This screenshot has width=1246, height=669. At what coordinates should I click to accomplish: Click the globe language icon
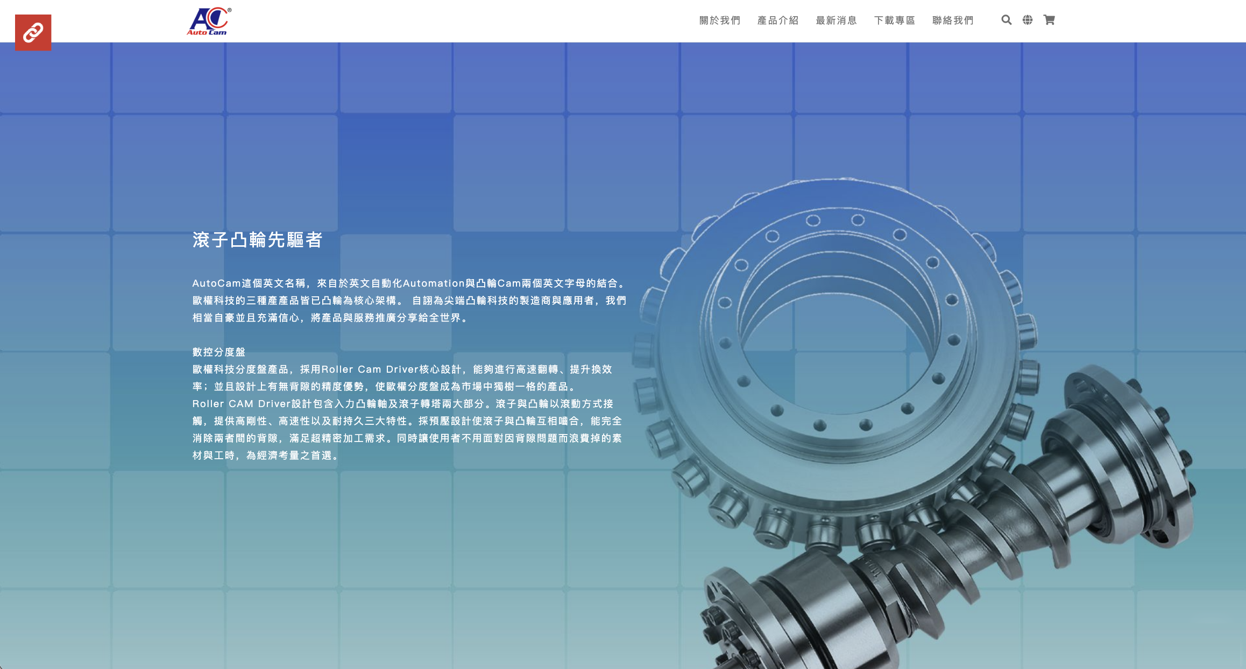[1028, 20]
